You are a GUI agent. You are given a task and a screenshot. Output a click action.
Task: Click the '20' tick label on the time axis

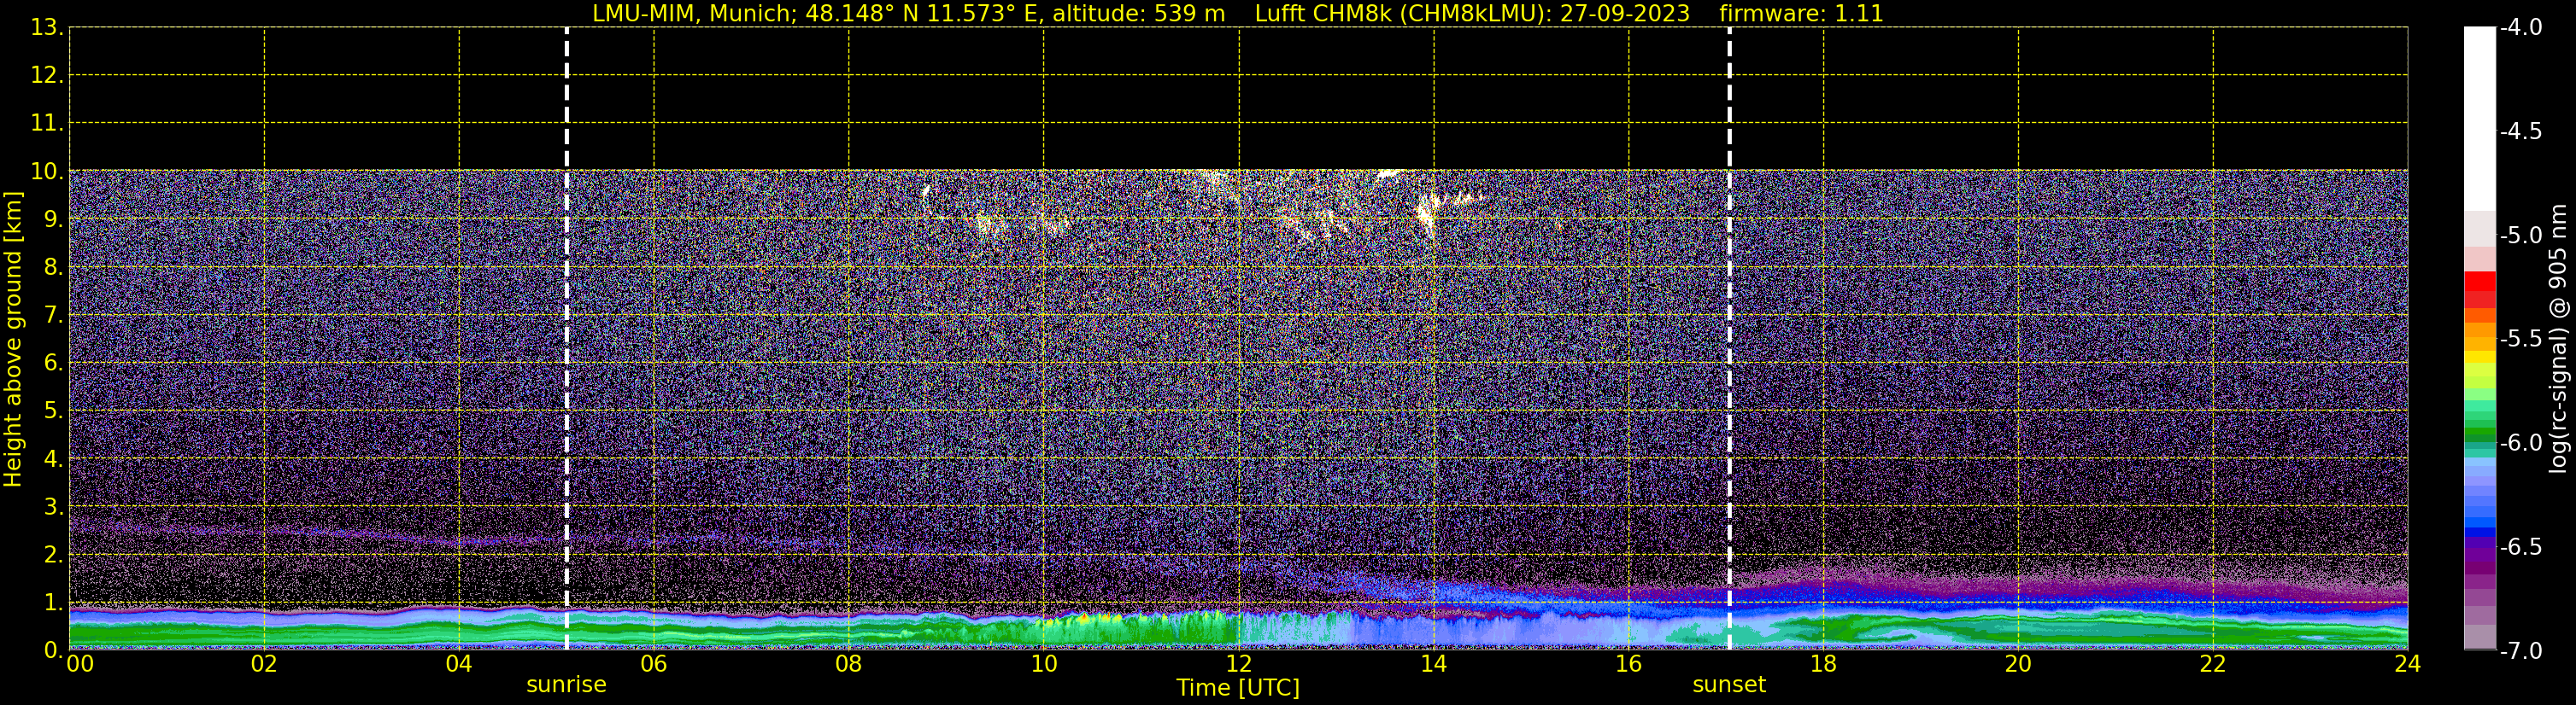coord(2018,664)
